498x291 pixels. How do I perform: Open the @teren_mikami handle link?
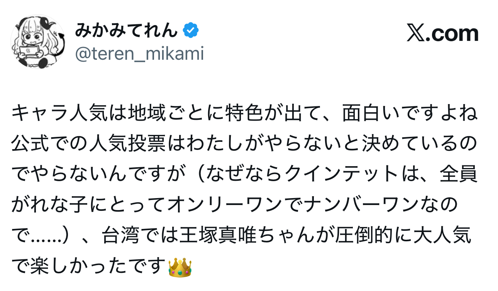(x=139, y=54)
